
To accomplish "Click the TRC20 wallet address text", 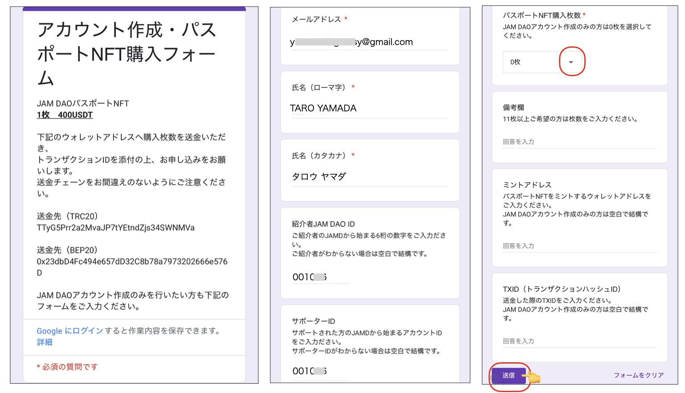I will point(116,228).
